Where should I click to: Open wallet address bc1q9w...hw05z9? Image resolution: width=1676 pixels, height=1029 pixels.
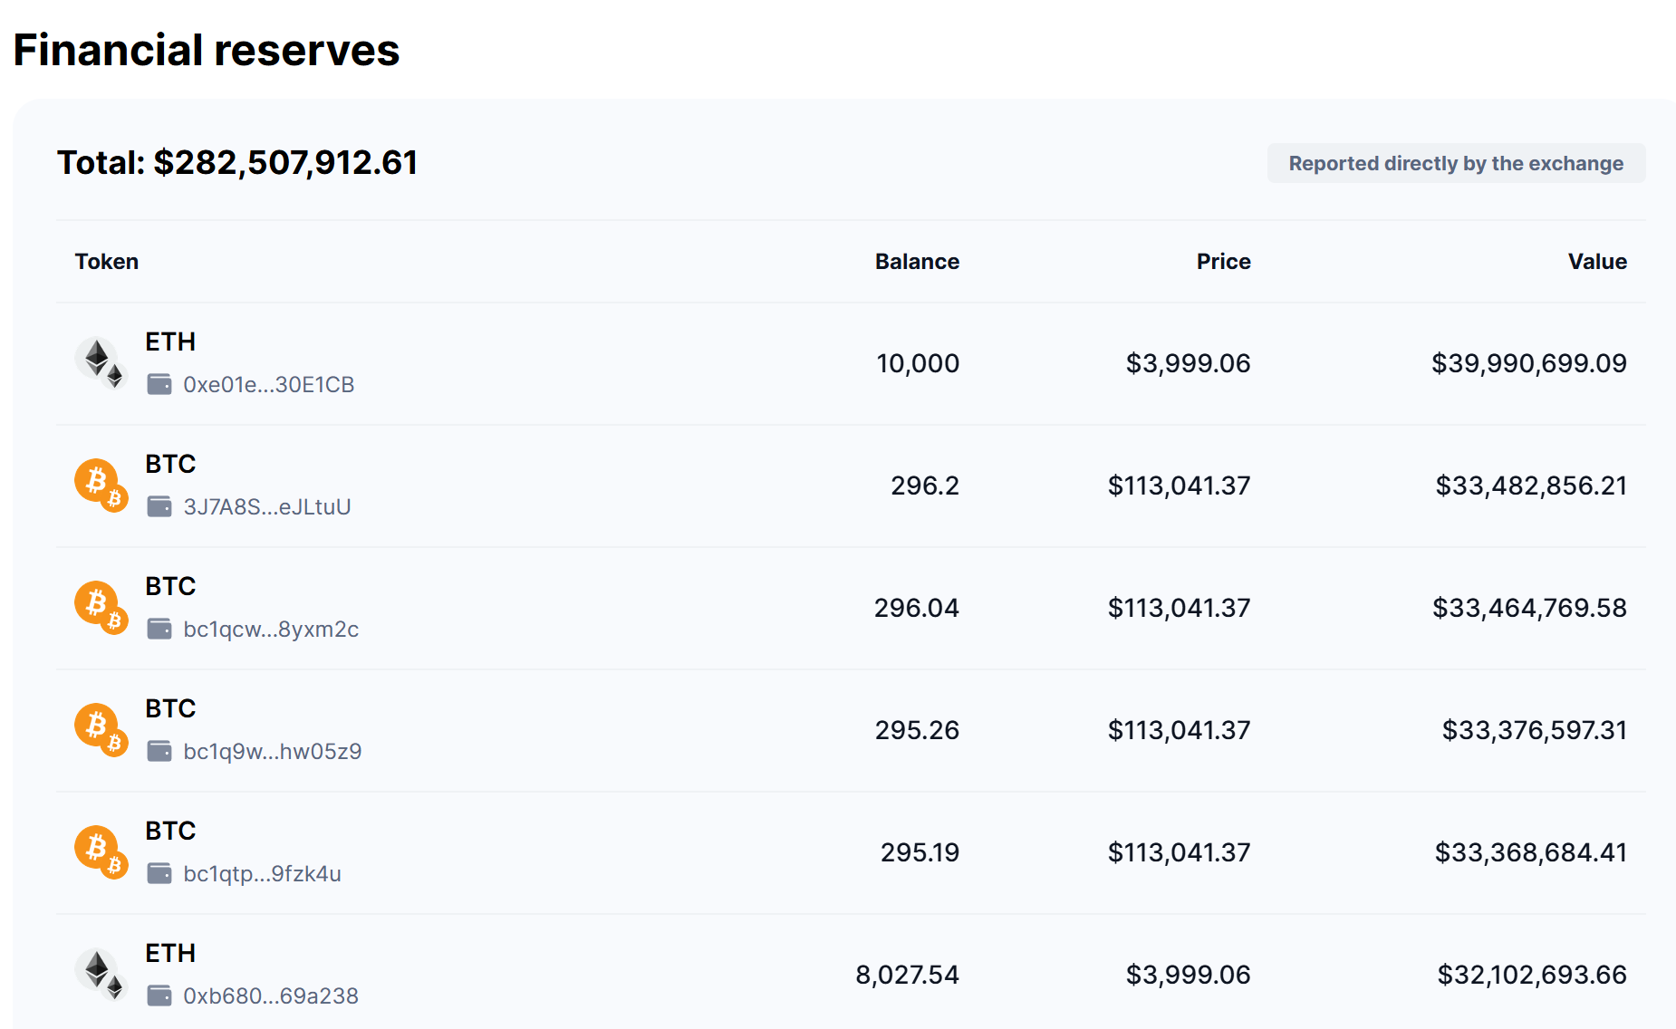273,751
